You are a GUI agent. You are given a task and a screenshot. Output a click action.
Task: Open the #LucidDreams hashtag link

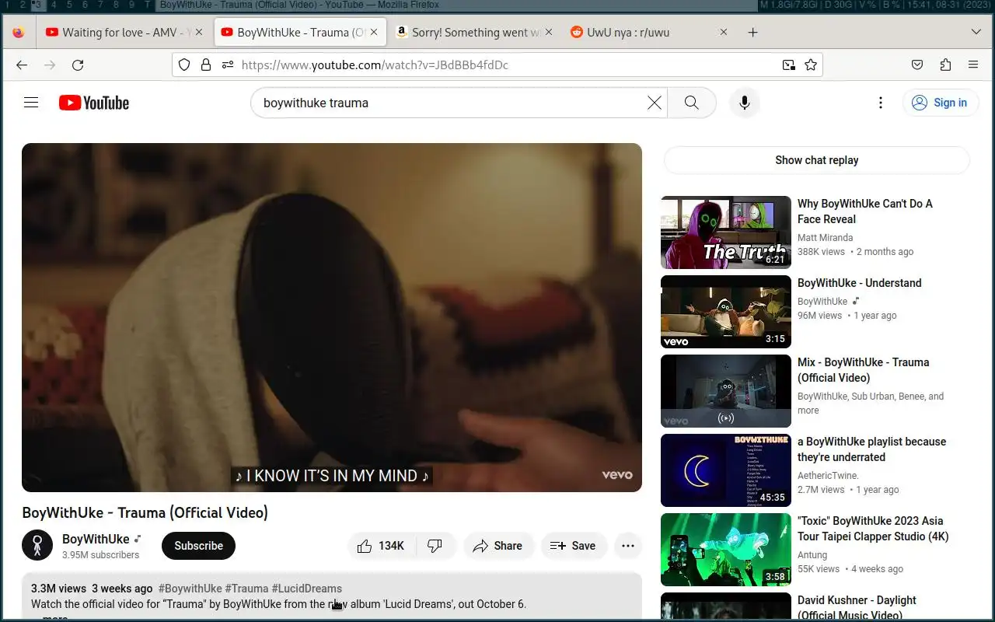point(306,589)
